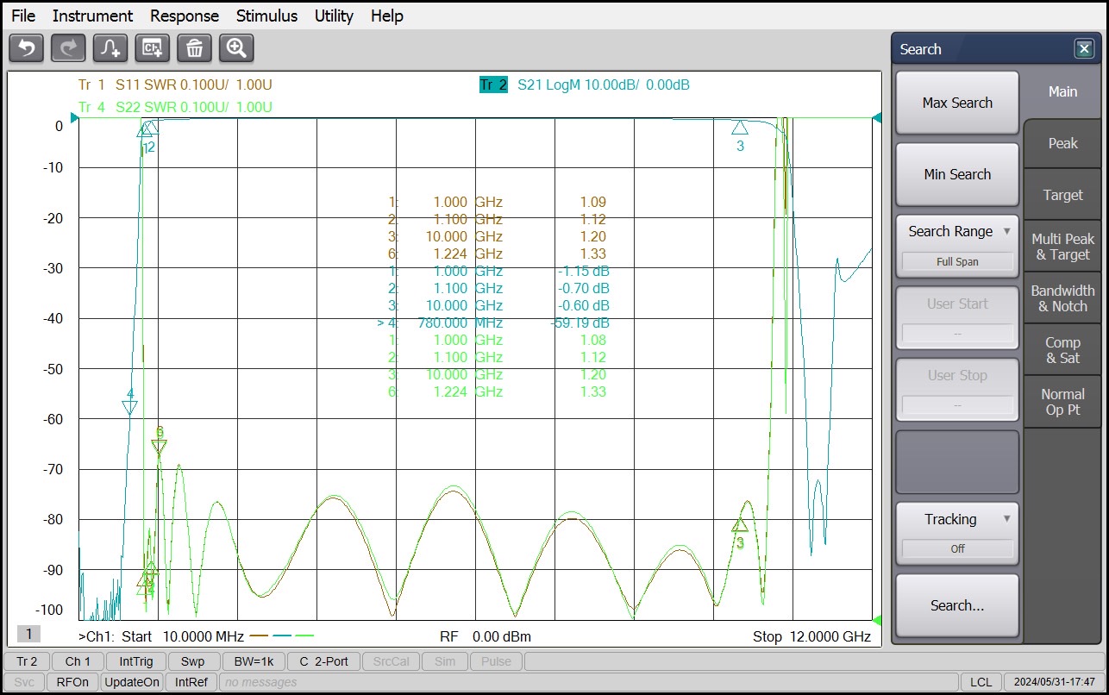This screenshot has height=695, width=1109.
Task: Close the Search panel
Action: point(1084,49)
